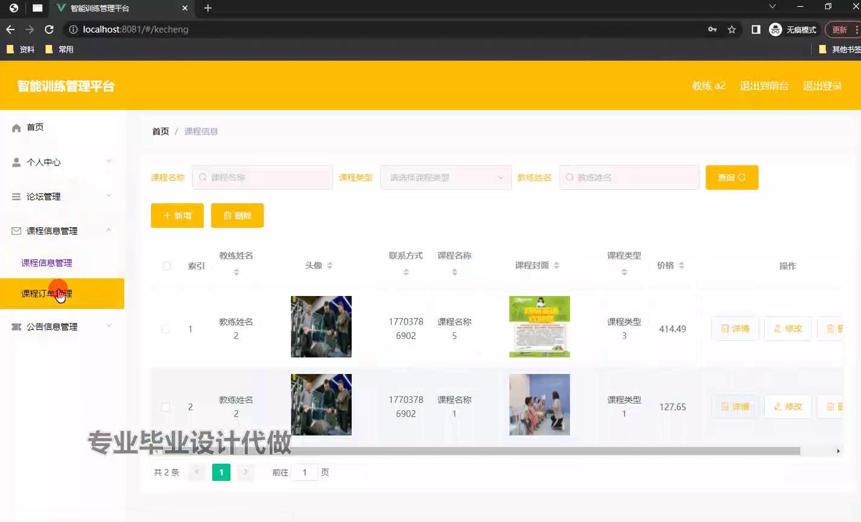Click the 新增 add button
Screen dimensions: 861x522
click(x=177, y=216)
